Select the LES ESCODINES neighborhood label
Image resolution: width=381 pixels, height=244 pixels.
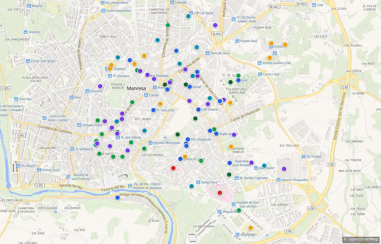pos(153,155)
